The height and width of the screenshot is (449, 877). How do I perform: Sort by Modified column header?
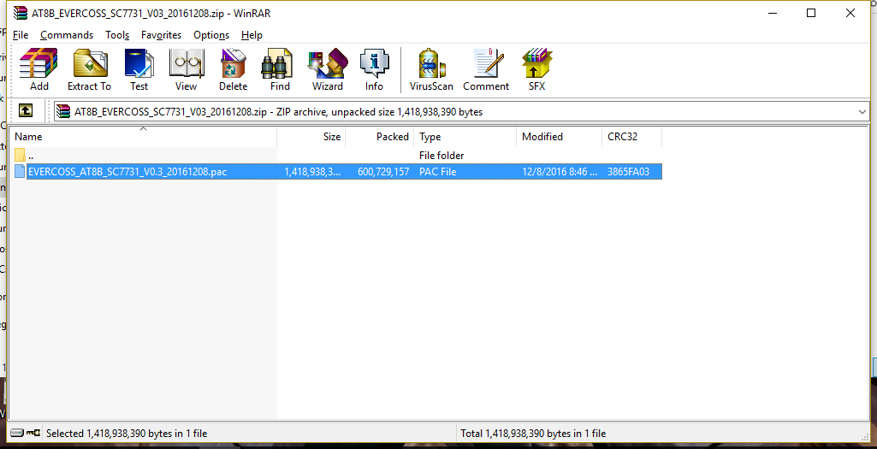(560, 137)
